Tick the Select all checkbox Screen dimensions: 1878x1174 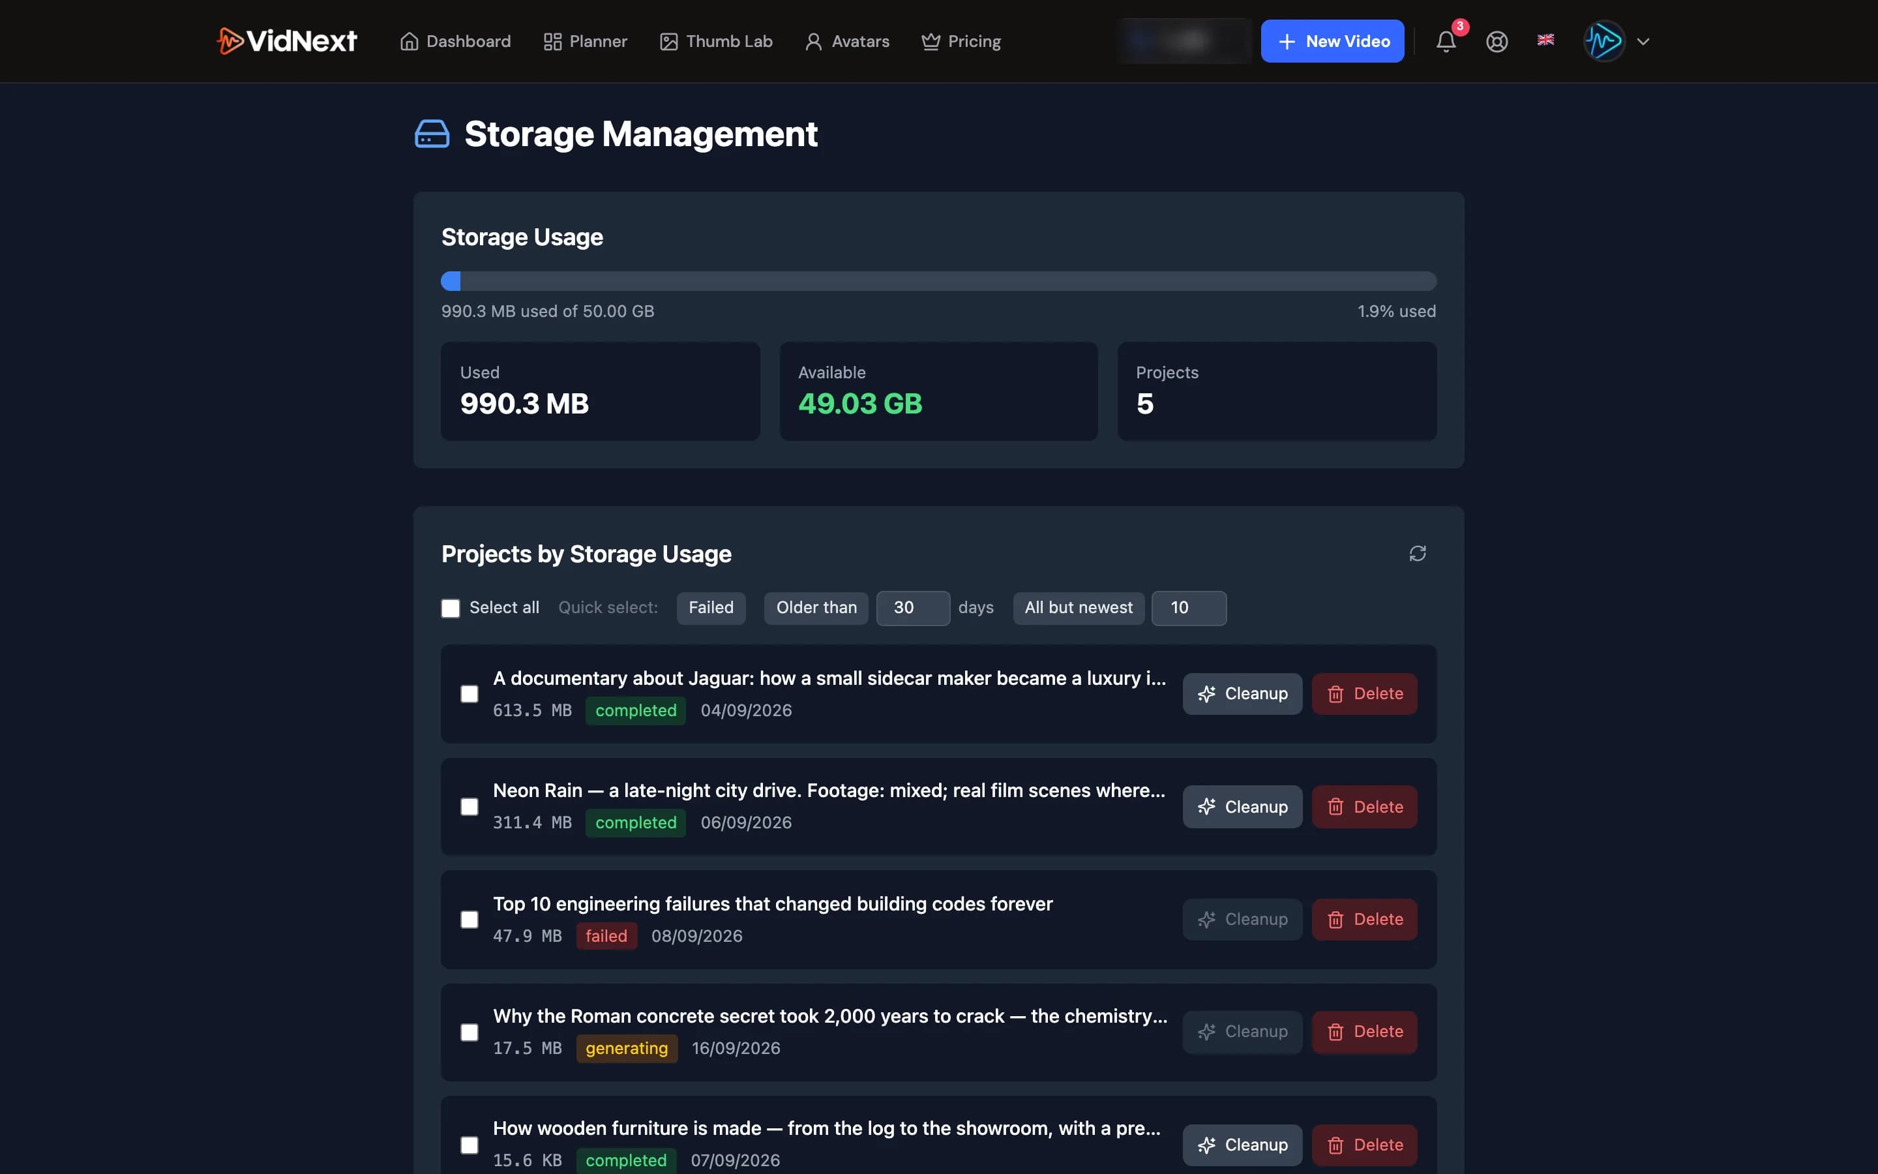point(450,608)
